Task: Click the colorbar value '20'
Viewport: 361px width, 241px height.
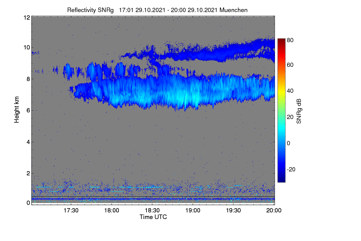Action: [x=290, y=117]
